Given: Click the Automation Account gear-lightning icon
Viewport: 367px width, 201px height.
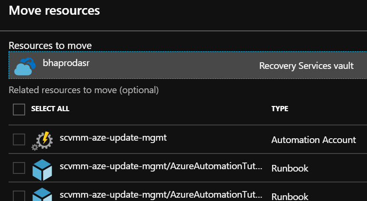Looking at the screenshot, I should (x=42, y=141).
